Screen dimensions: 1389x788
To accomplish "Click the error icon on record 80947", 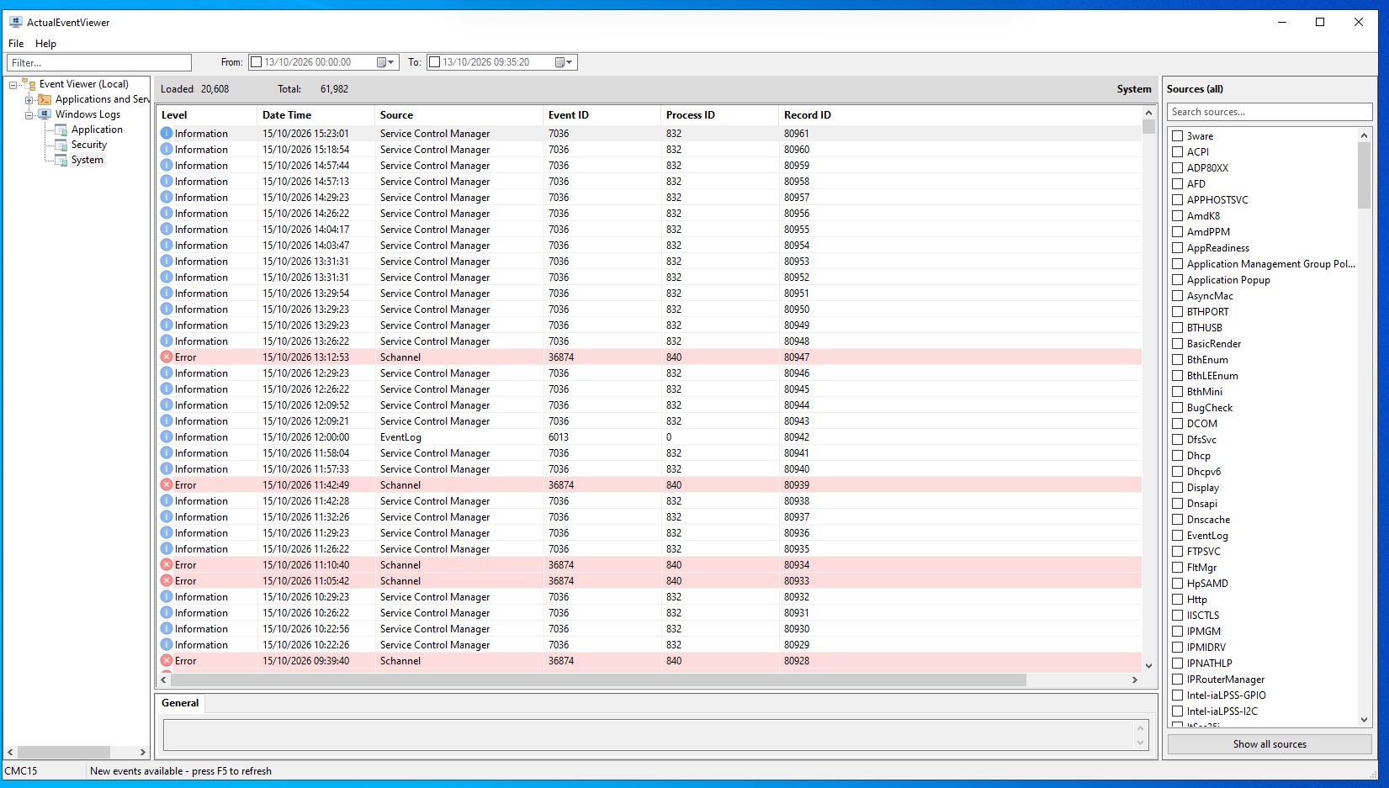I will click(x=167, y=357).
